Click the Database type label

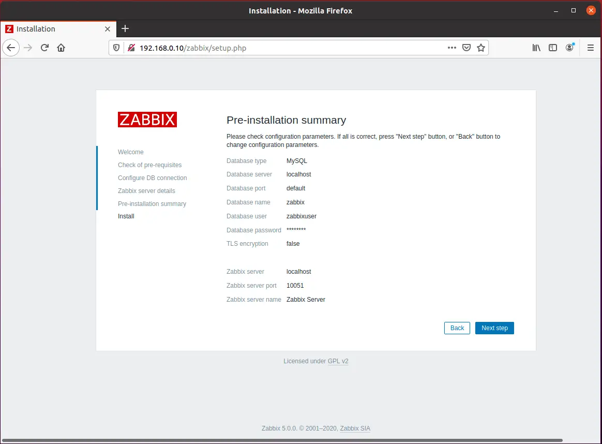pyautogui.click(x=247, y=161)
